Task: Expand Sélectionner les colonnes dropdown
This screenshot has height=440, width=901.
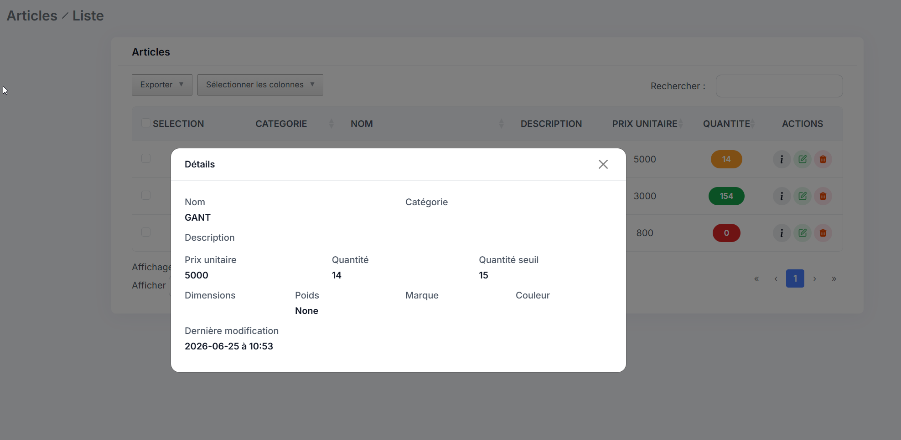Action: pos(260,85)
